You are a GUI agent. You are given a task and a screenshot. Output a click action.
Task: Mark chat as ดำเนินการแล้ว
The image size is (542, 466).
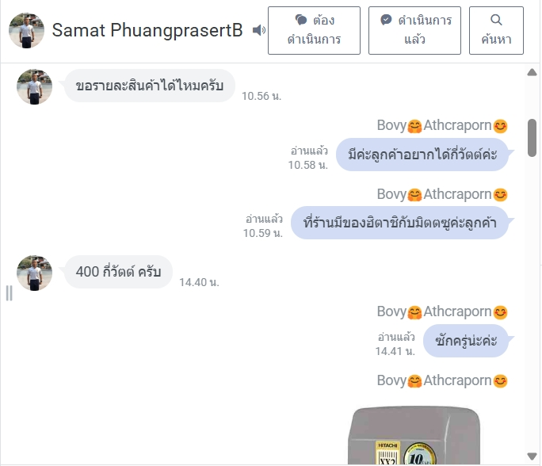point(414,30)
